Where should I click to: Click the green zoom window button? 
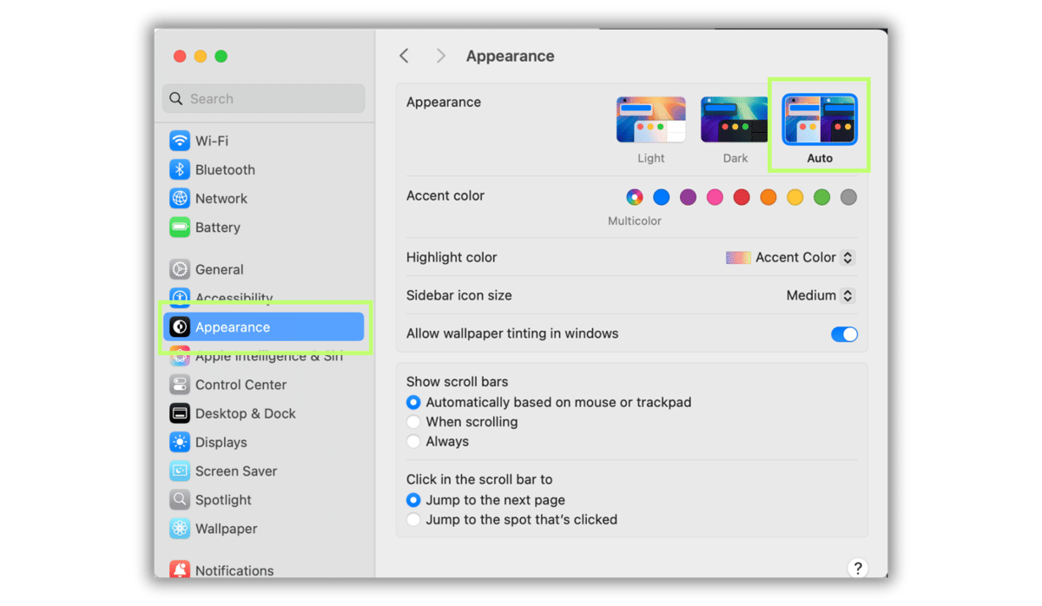coord(221,56)
